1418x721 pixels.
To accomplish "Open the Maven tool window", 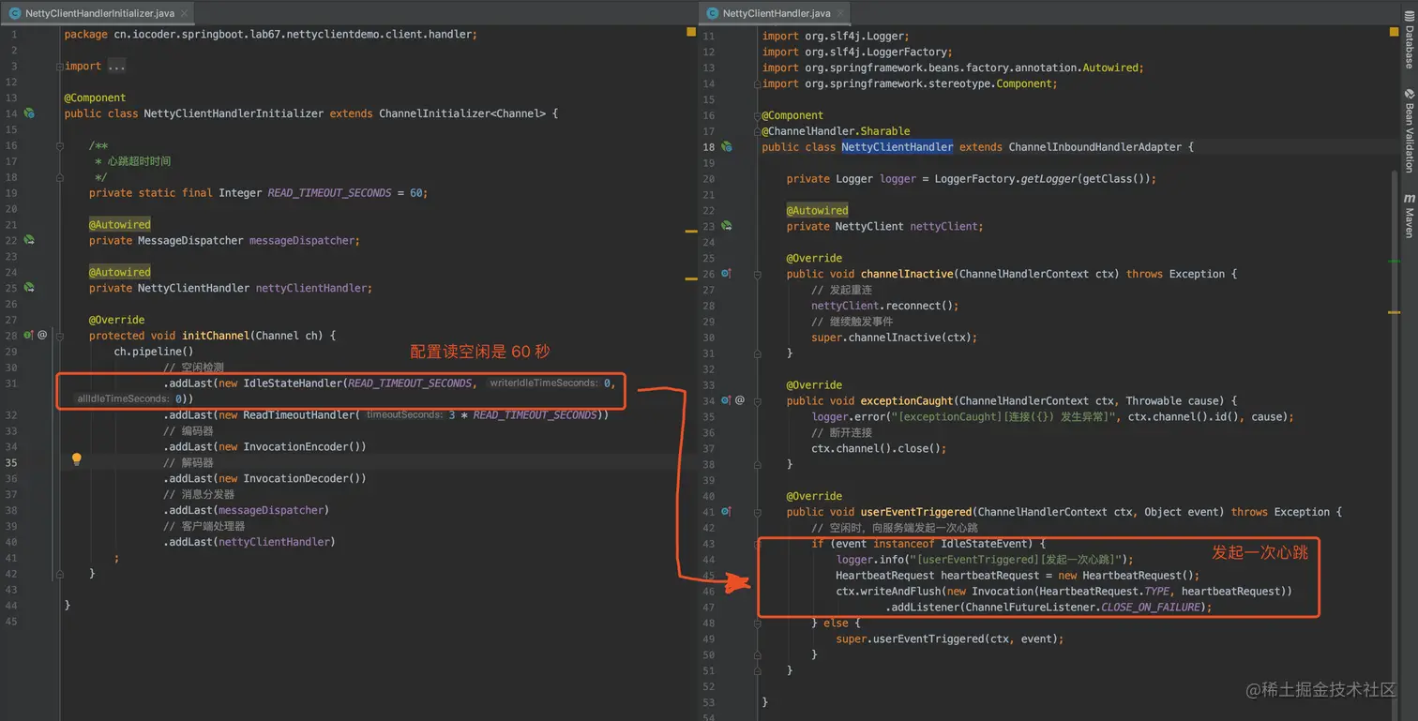I will pos(1409,216).
